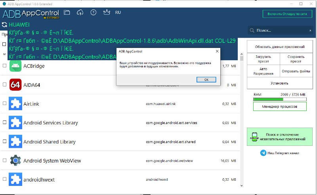This screenshot has width=317, height=195.
Task: Click Отправить файлы button
Action: 296,71
